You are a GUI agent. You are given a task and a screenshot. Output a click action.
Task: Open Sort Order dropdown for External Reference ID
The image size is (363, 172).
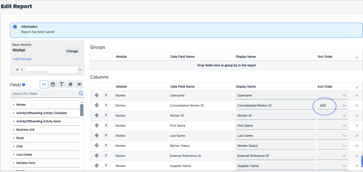333,156
